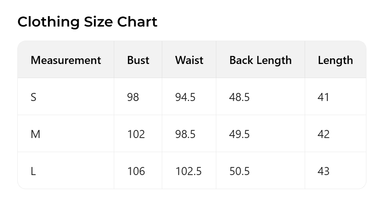Viewport: 387px width, 200px height.
Task: Click waist value 102.5 in L row
Action: point(188,171)
